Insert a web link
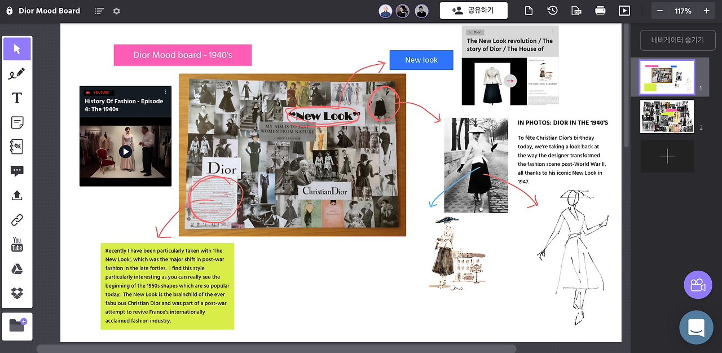 (x=17, y=220)
